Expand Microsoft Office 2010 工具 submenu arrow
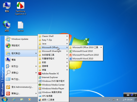 (x=101, y=47)
